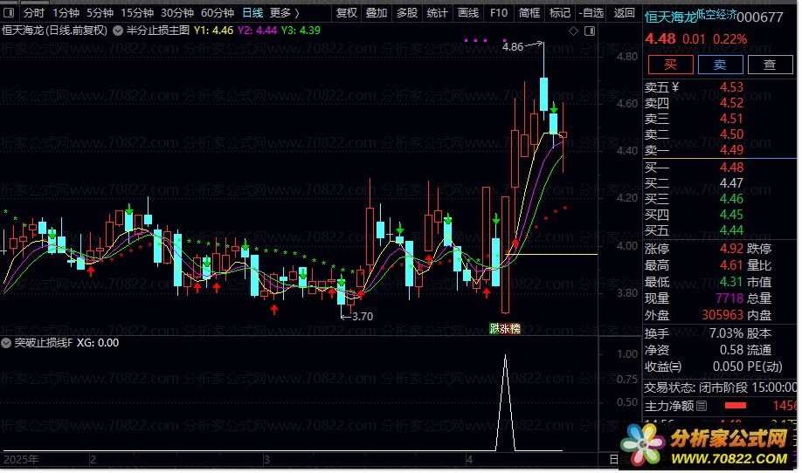Remove stock via -自选 button
This screenshot has height=473, width=802.
[591, 13]
